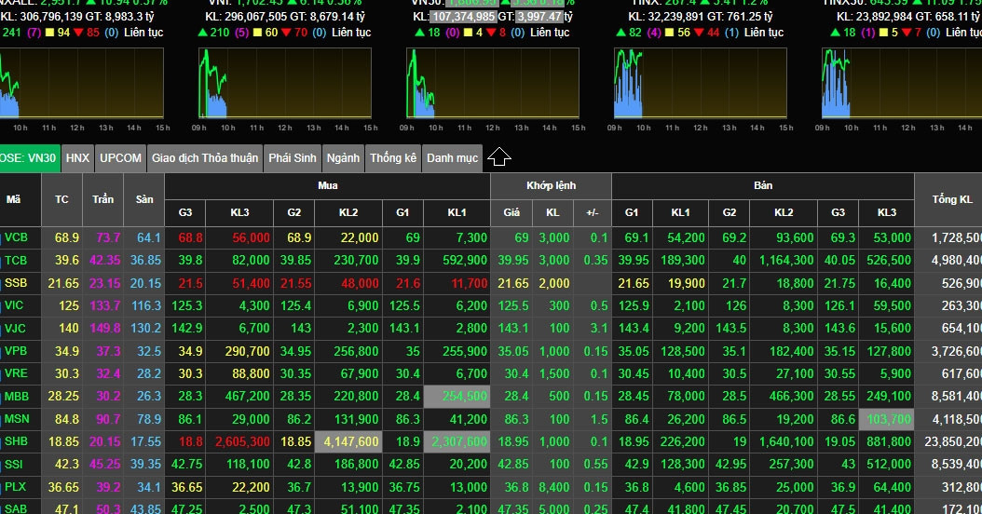Open the Giao dịch Thỏa thuận tab

[205, 158]
